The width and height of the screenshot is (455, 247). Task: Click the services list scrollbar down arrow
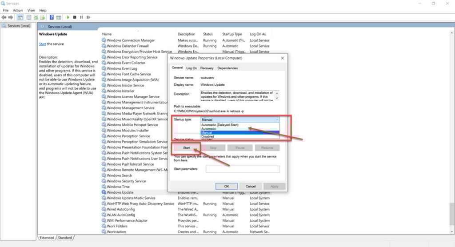451,231
